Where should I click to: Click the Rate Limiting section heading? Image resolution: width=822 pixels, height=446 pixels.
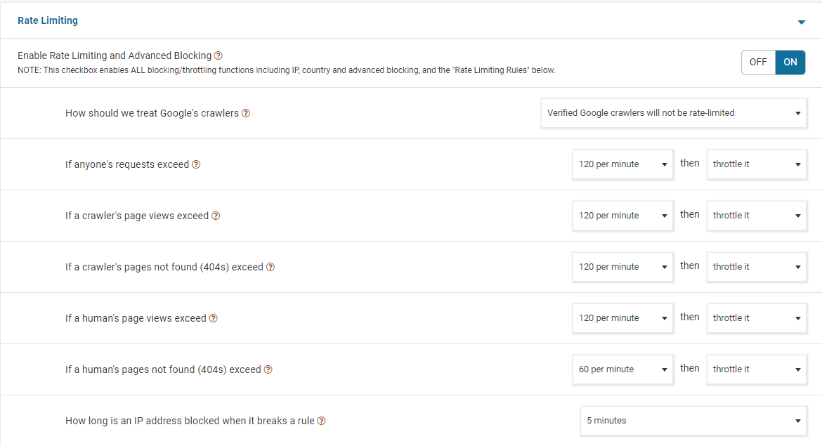(x=48, y=20)
